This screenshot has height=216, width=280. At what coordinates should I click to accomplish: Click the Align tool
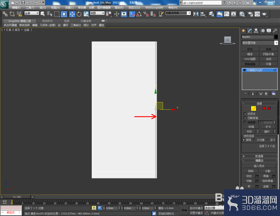pyautogui.click(x=203, y=14)
